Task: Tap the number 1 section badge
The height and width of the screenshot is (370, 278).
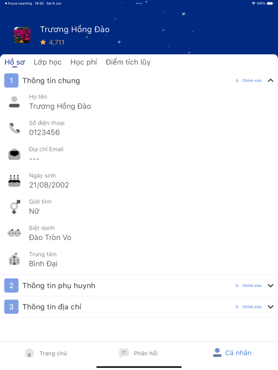Action: [x=12, y=80]
